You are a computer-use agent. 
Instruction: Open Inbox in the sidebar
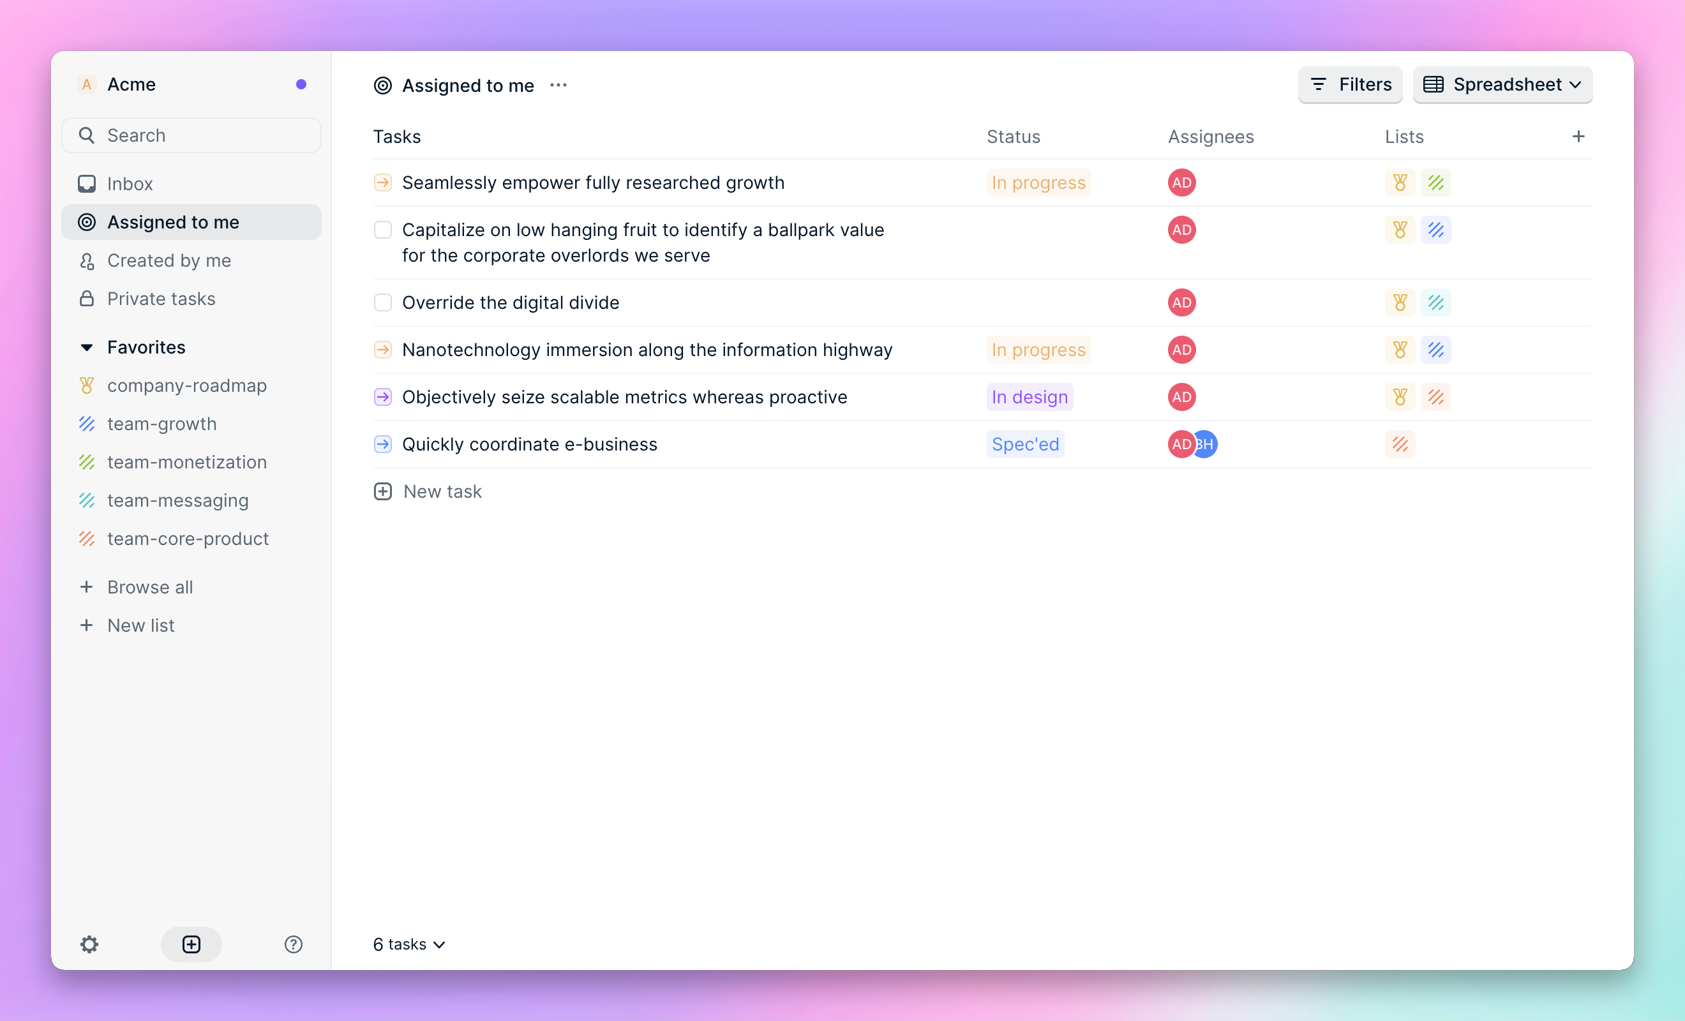[130, 184]
